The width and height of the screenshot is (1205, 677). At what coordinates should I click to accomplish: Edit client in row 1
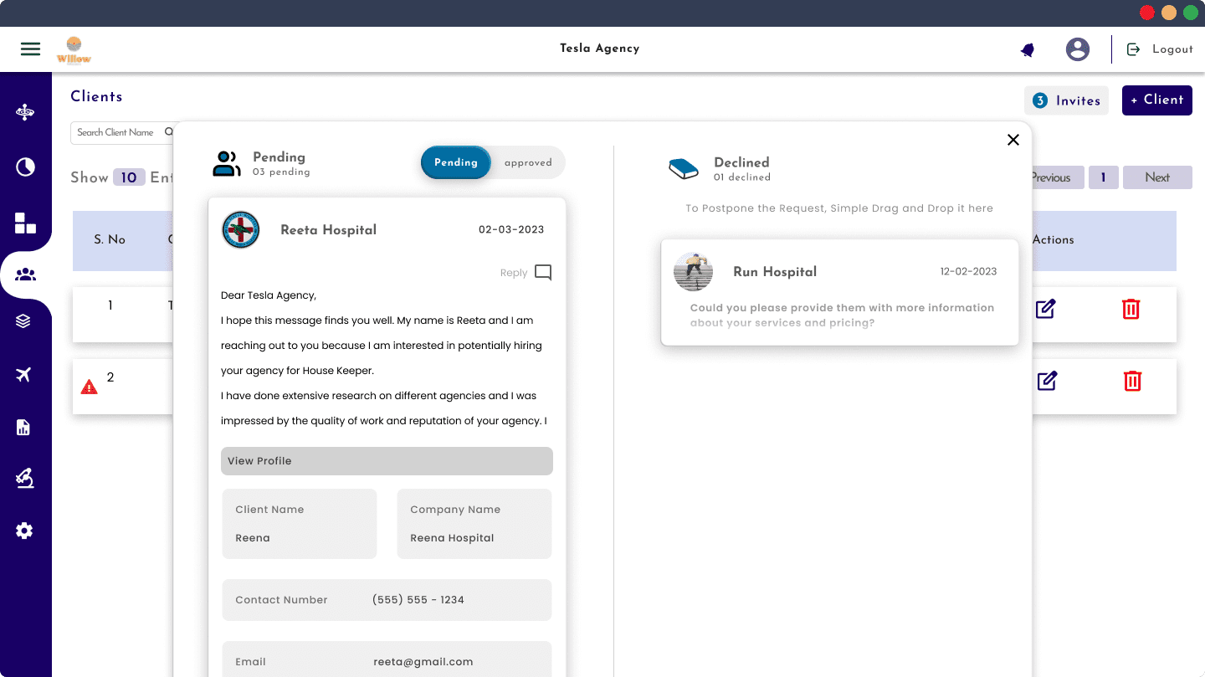pos(1045,309)
